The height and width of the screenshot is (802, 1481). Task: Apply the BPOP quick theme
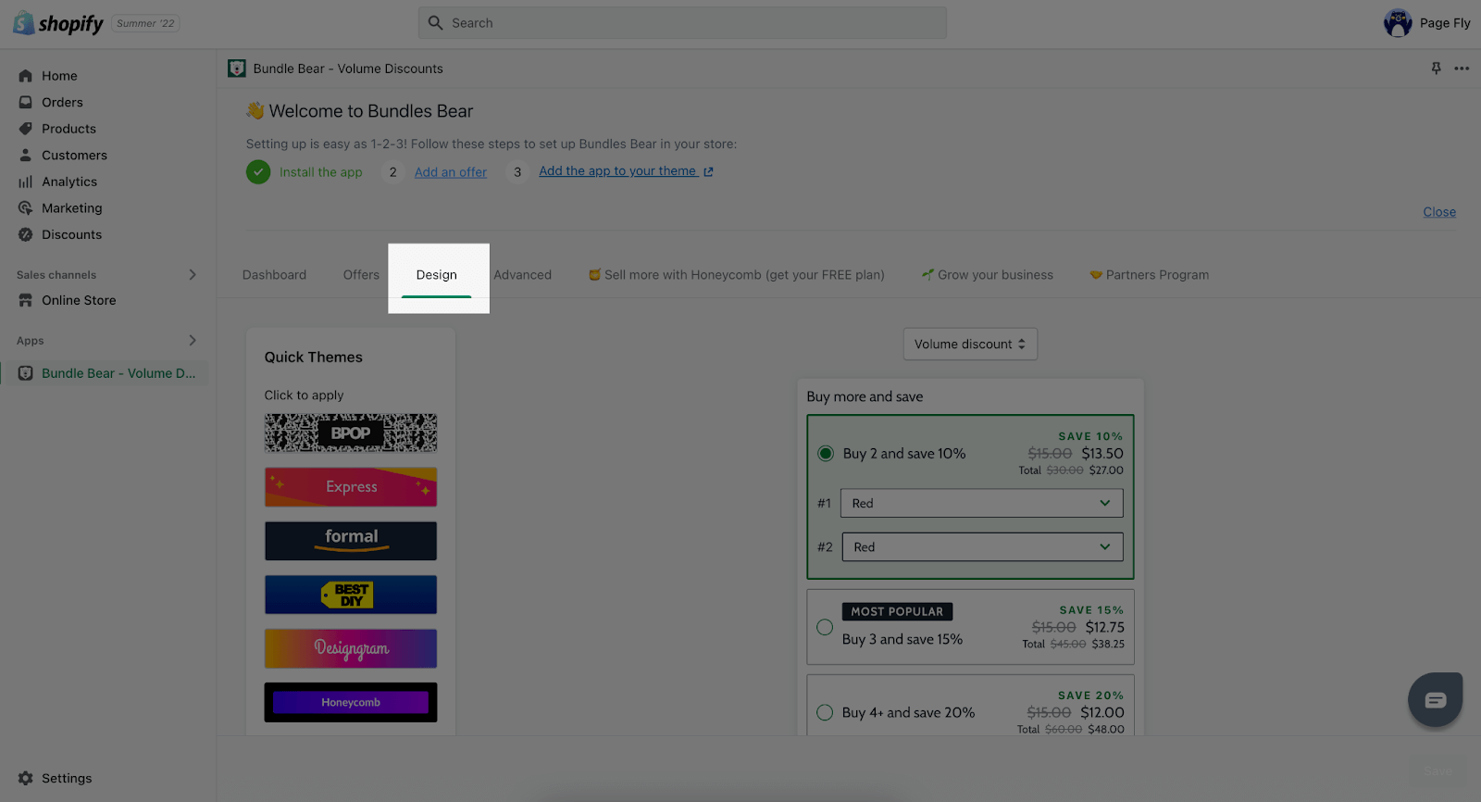point(351,432)
